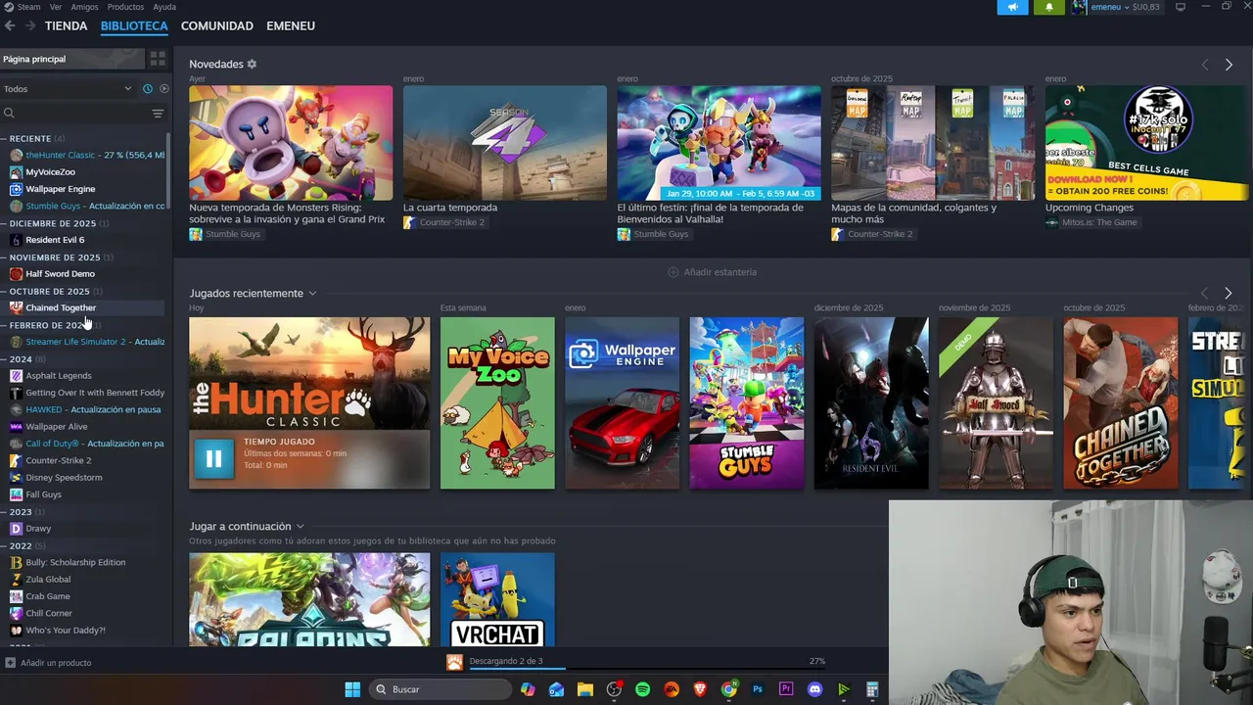Open VRChat suggested game cover
The height and width of the screenshot is (705, 1253).
coord(497,599)
